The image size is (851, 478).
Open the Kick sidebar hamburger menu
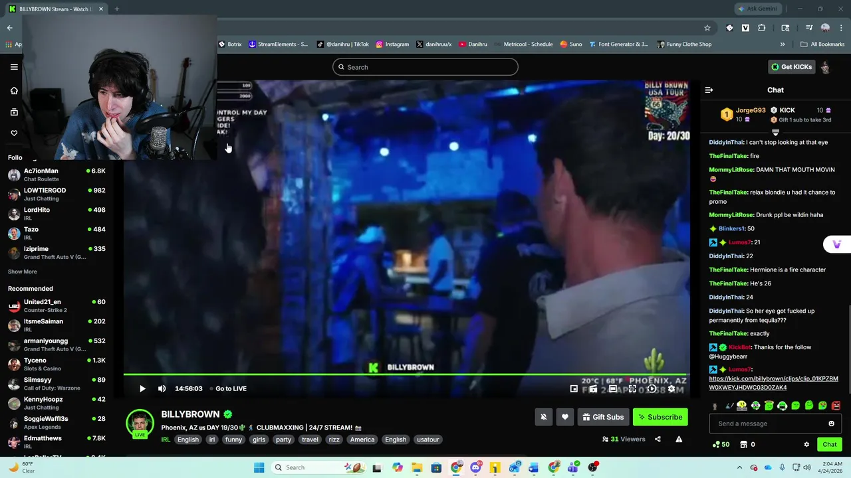tap(14, 66)
